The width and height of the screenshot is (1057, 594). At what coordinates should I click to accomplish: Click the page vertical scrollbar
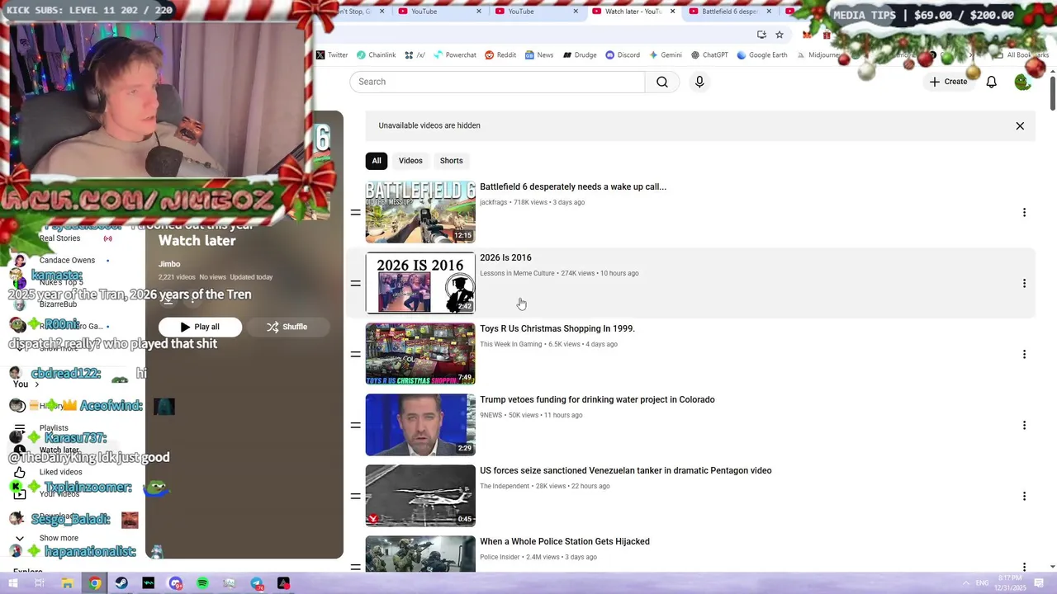click(1052, 92)
